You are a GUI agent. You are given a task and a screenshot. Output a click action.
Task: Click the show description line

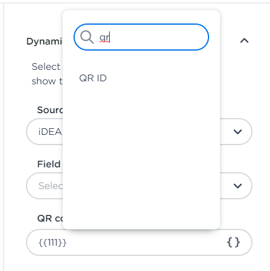pos(47,81)
